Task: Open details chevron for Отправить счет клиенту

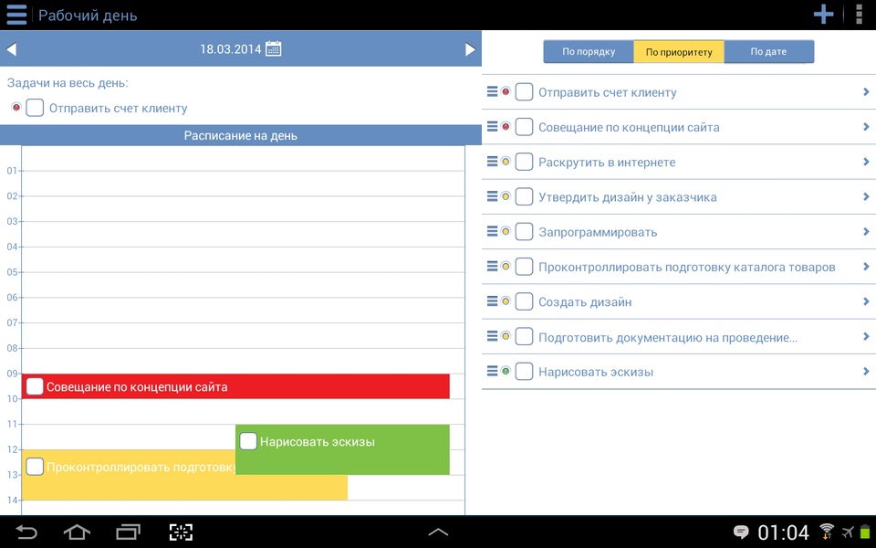Action: [866, 91]
